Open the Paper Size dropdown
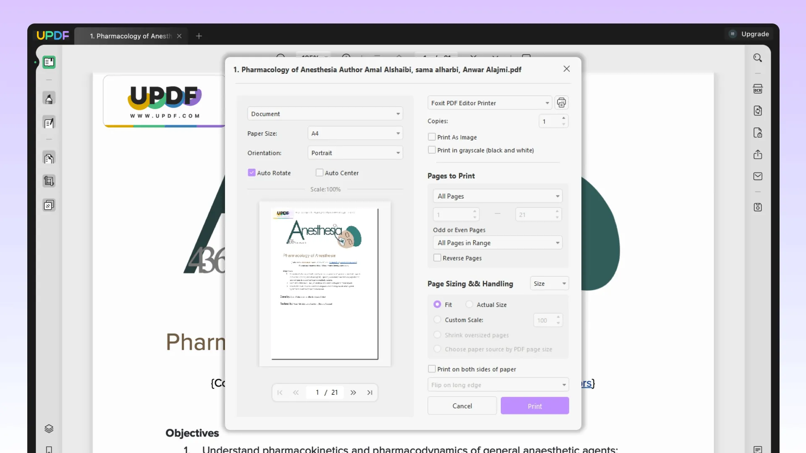 click(355, 133)
